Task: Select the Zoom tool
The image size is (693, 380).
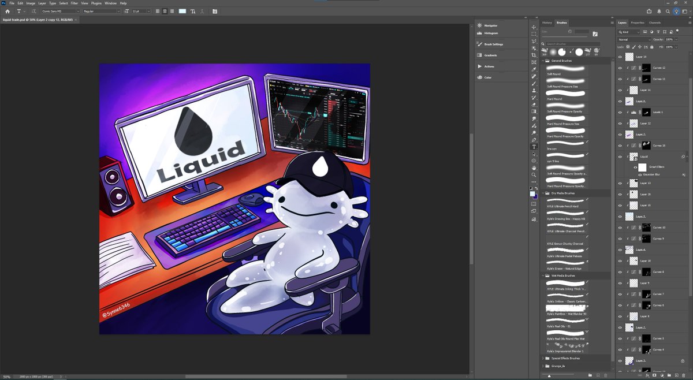Action: [x=534, y=174]
